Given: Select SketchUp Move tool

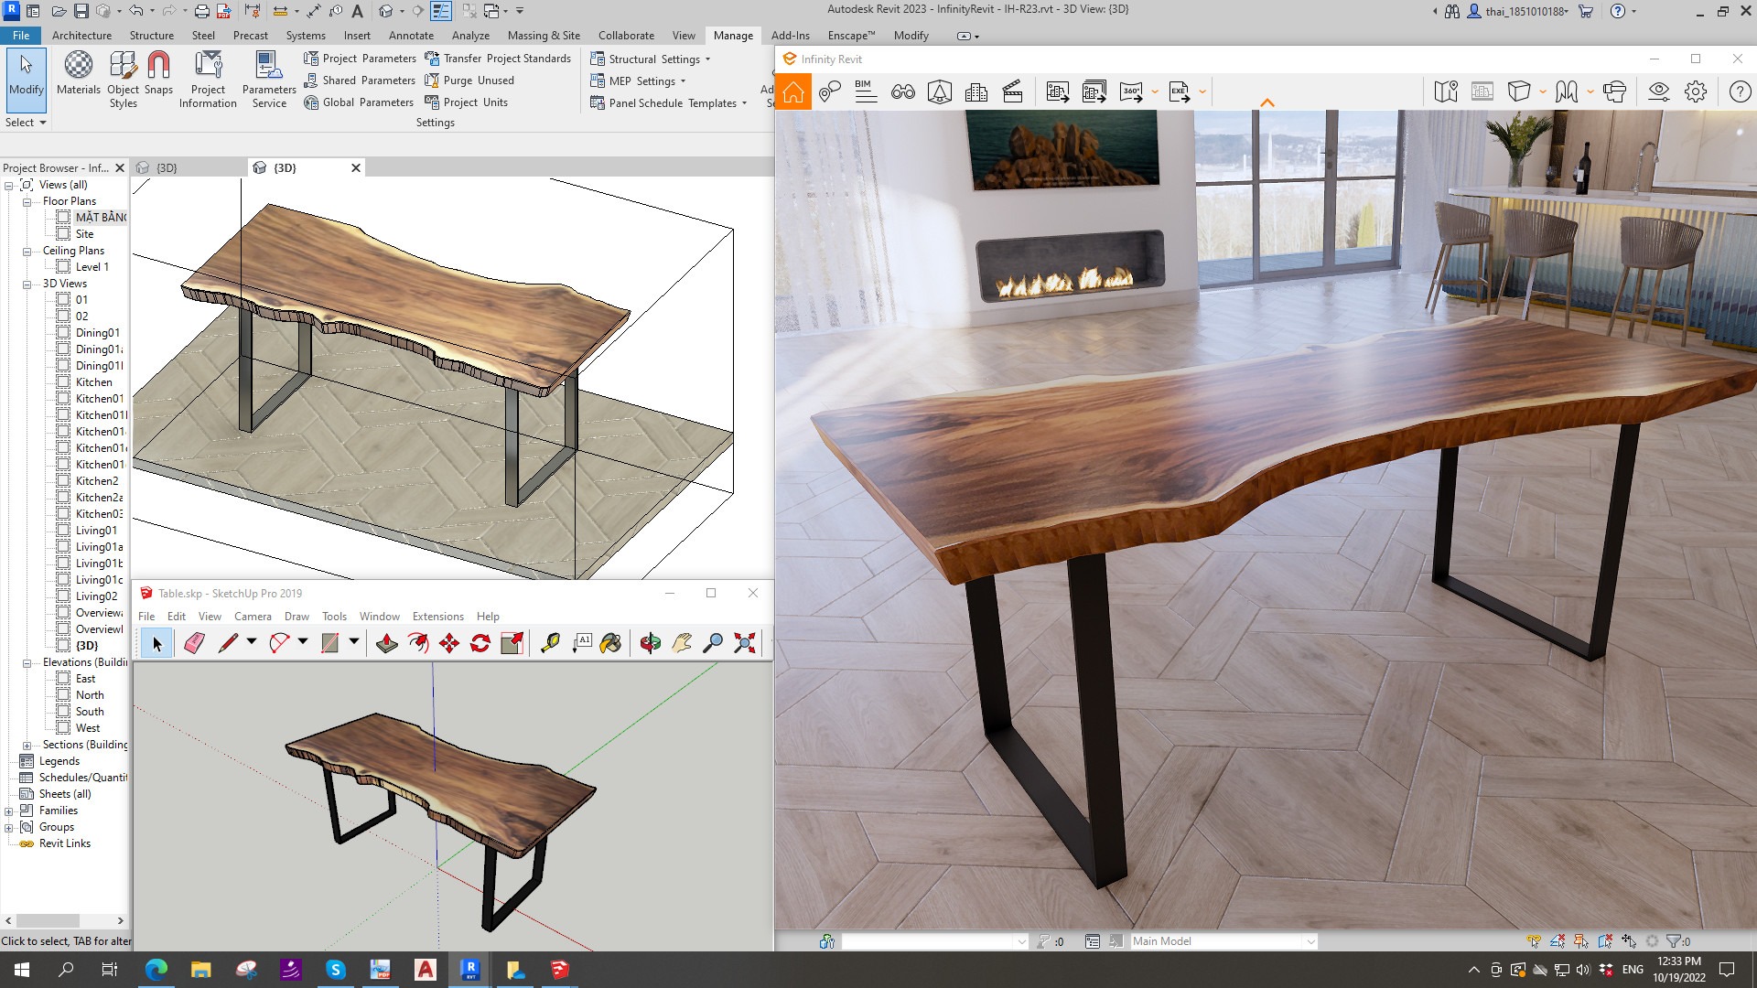Looking at the screenshot, I should click(449, 643).
